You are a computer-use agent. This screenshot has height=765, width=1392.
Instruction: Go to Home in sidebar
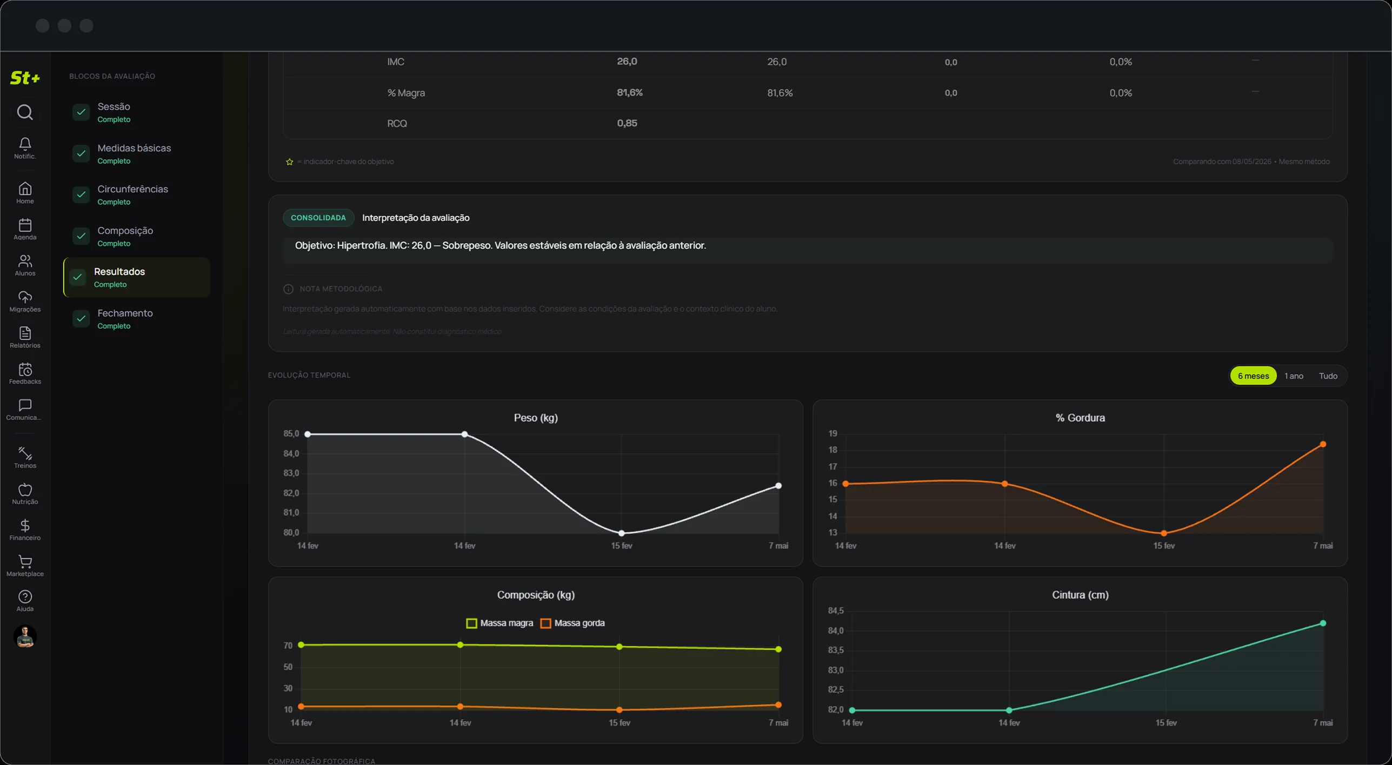pos(25,189)
